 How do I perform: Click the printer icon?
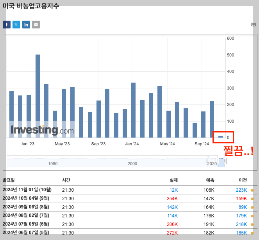pyautogui.click(x=254, y=25)
